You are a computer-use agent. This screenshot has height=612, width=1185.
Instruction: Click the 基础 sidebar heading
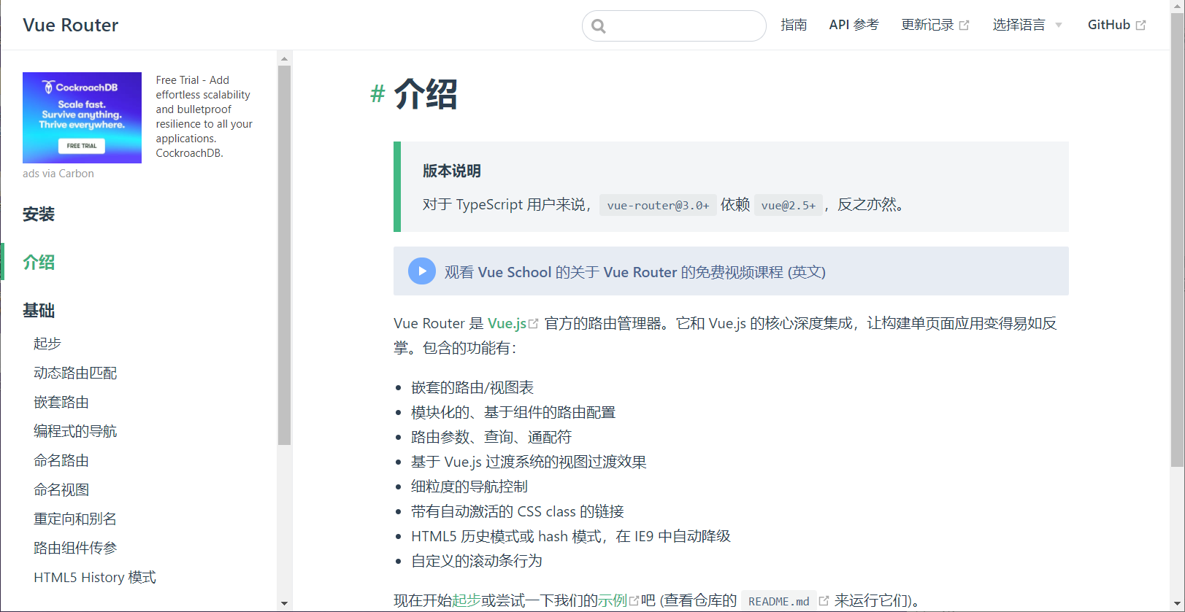[x=39, y=311]
